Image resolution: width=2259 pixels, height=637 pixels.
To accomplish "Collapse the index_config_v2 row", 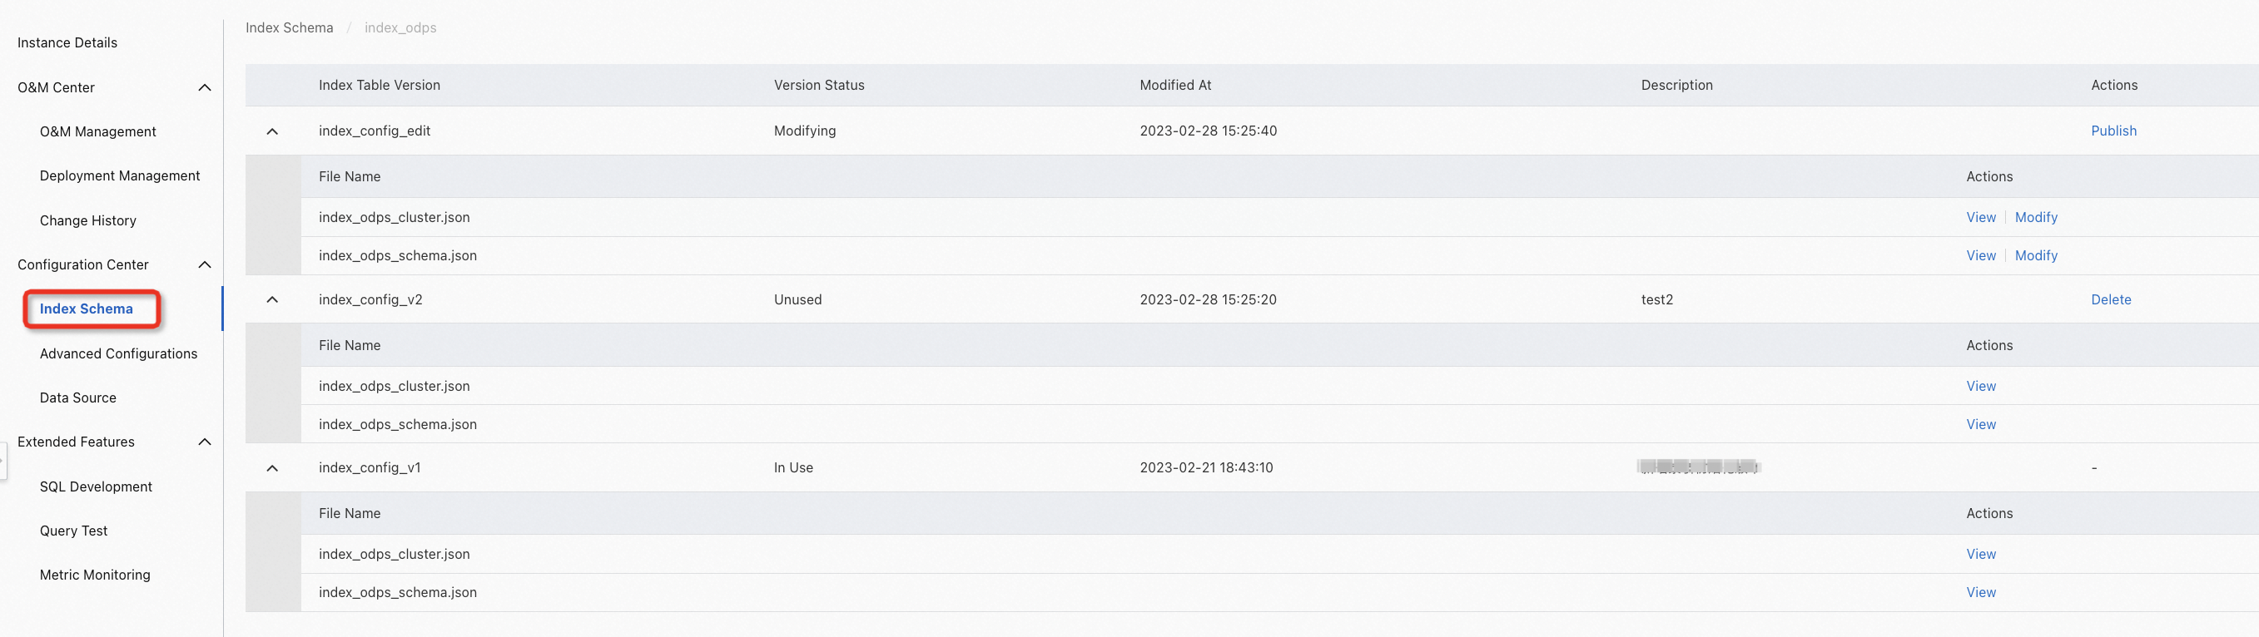I will 272,299.
